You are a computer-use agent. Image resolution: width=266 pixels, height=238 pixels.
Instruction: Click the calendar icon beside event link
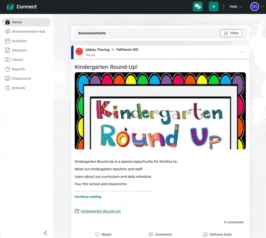coord(77,211)
